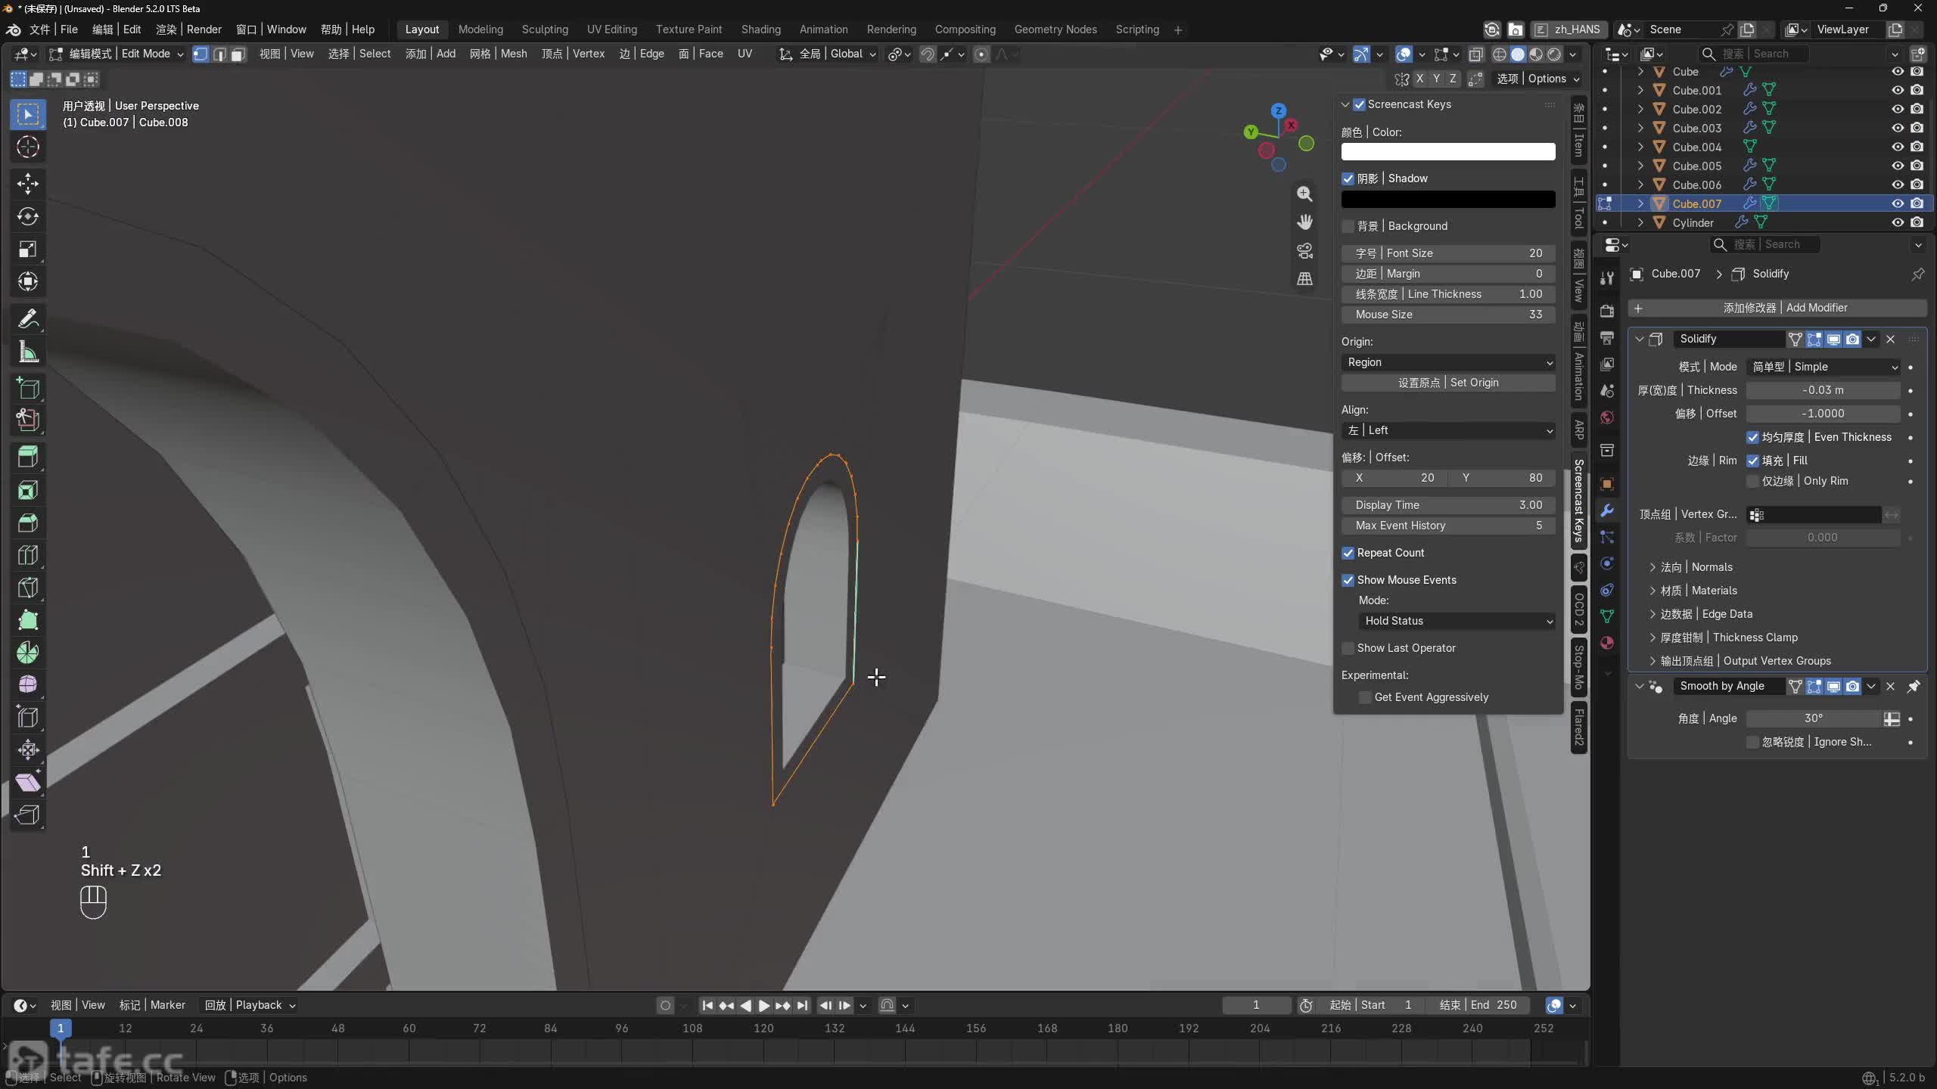Screen dimensions: 1937x1089
Task: Toggle Show Mouse Events checkbox
Action: [x=1348, y=580]
